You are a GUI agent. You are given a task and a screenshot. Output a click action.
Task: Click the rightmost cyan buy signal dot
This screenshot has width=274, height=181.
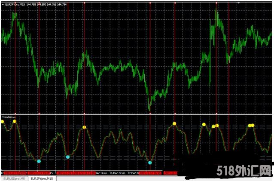tap(150, 163)
